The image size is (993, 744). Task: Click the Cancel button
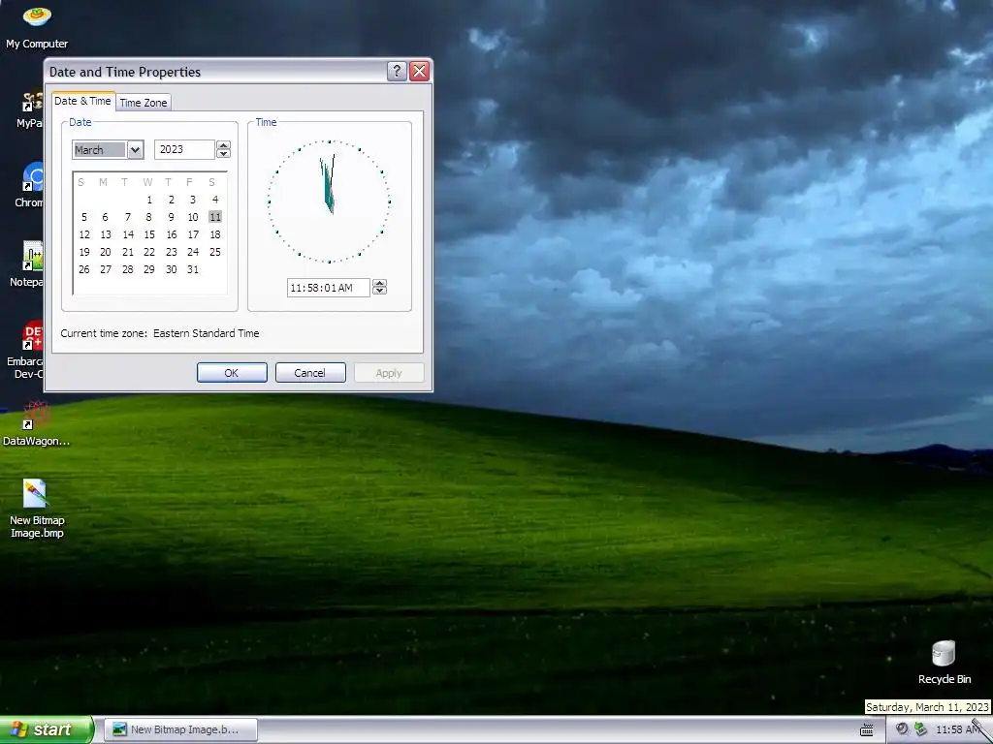click(x=310, y=373)
